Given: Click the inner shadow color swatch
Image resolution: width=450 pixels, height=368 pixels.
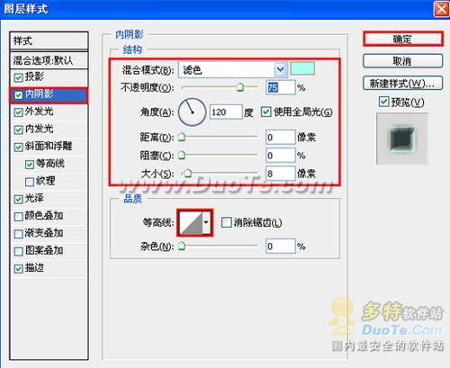Looking at the screenshot, I should [x=302, y=68].
